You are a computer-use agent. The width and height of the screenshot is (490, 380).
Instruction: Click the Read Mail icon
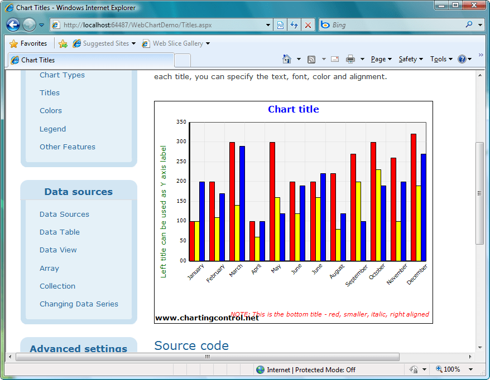pos(335,59)
